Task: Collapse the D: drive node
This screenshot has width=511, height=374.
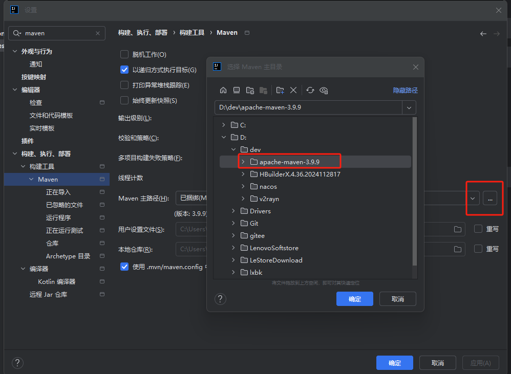Action: click(223, 137)
